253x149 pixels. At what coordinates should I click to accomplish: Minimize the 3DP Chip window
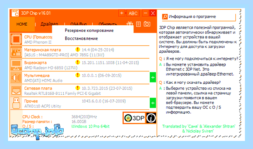145,13
